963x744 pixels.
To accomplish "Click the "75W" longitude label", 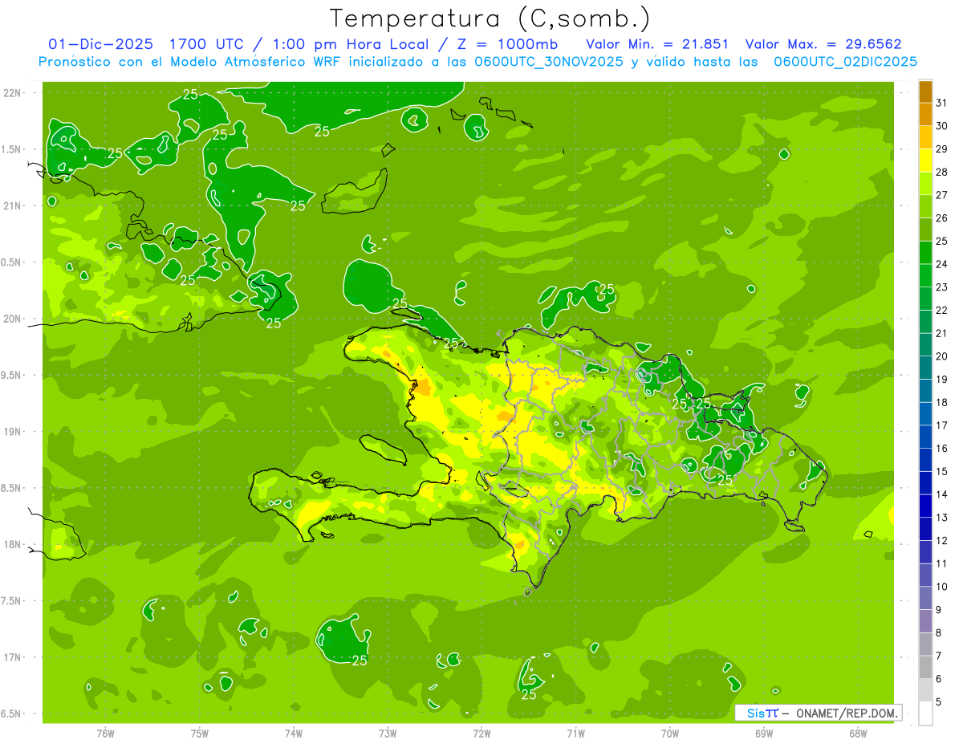I will click(200, 734).
